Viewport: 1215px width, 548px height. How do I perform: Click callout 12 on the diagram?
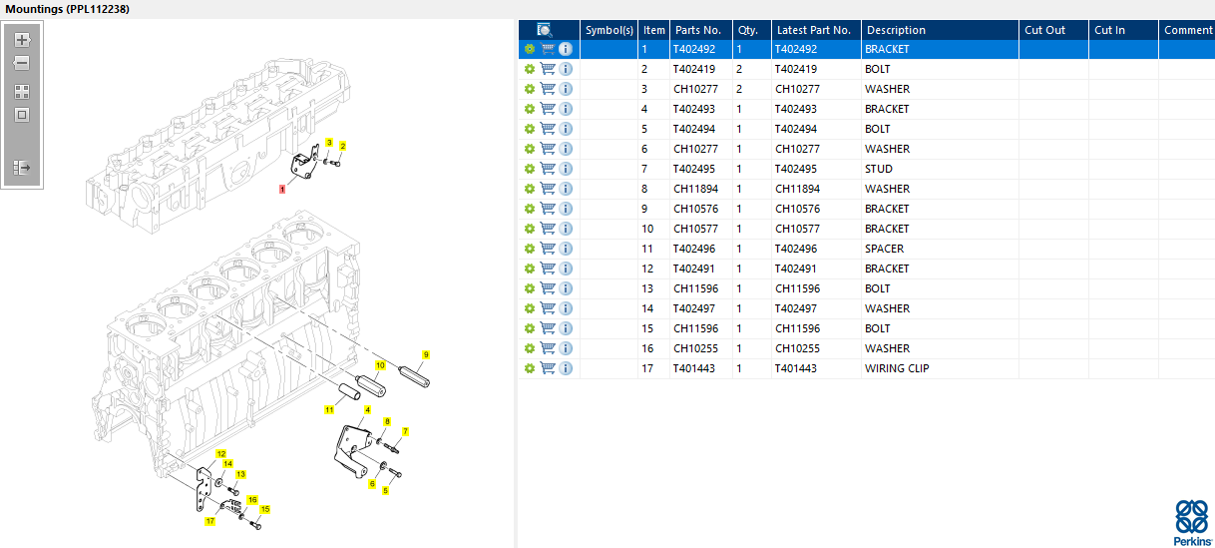(221, 453)
